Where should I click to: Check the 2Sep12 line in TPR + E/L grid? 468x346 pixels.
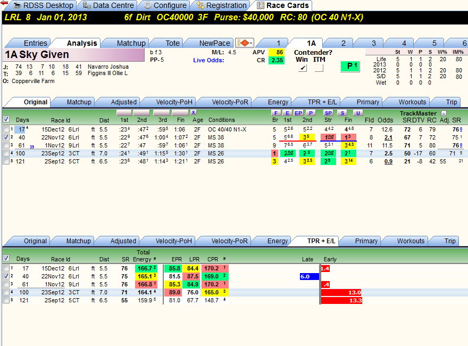pyautogui.click(x=6, y=300)
